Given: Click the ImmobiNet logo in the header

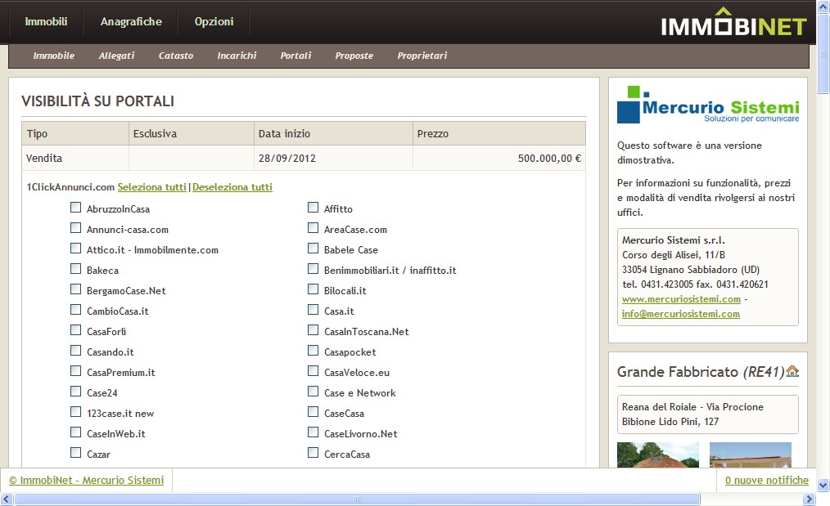Looking at the screenshot, I should point(733,23).
